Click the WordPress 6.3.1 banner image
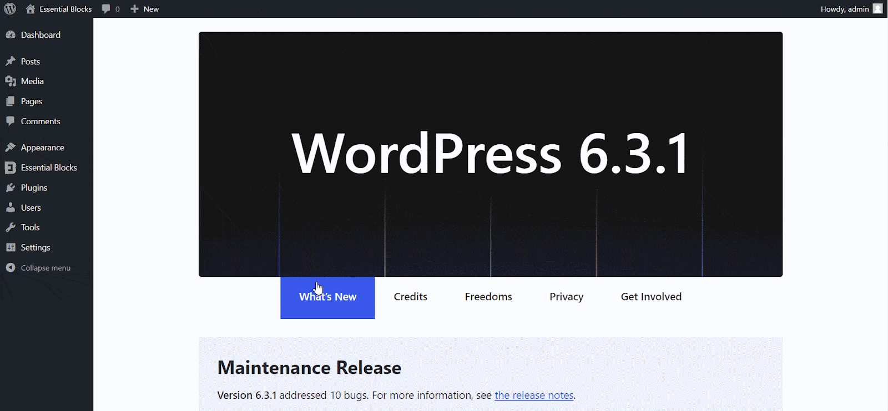Viewport: 888px width, 411px height. (491, 154)
